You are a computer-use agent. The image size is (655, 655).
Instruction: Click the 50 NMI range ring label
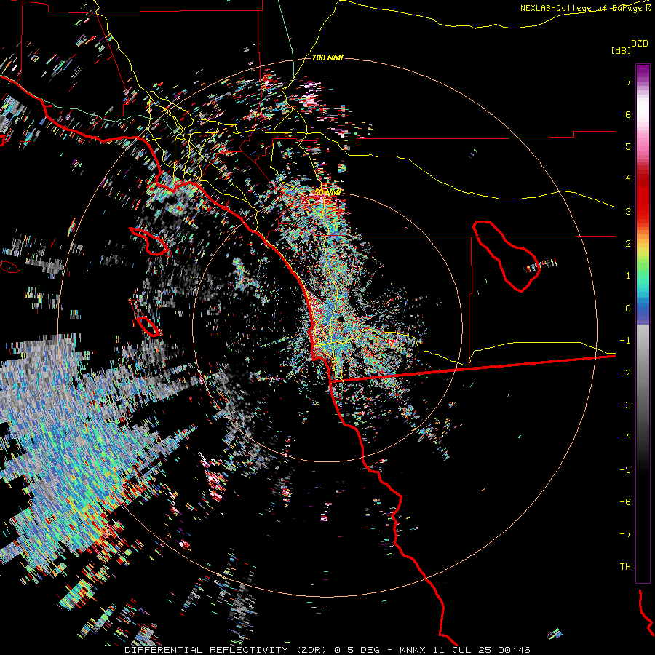(x=328, y=192)
